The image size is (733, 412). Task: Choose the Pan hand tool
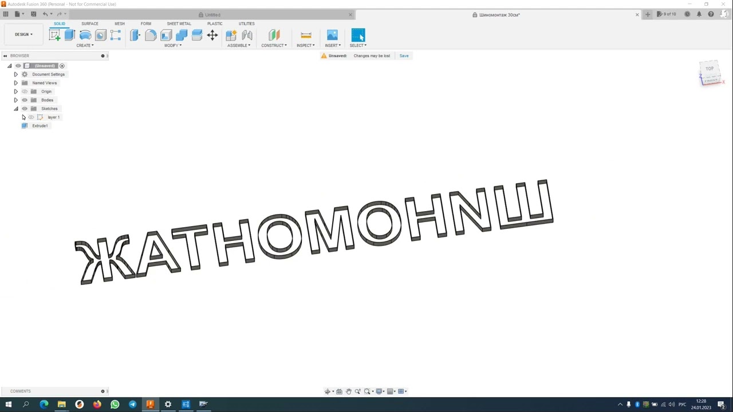[348, 391]
